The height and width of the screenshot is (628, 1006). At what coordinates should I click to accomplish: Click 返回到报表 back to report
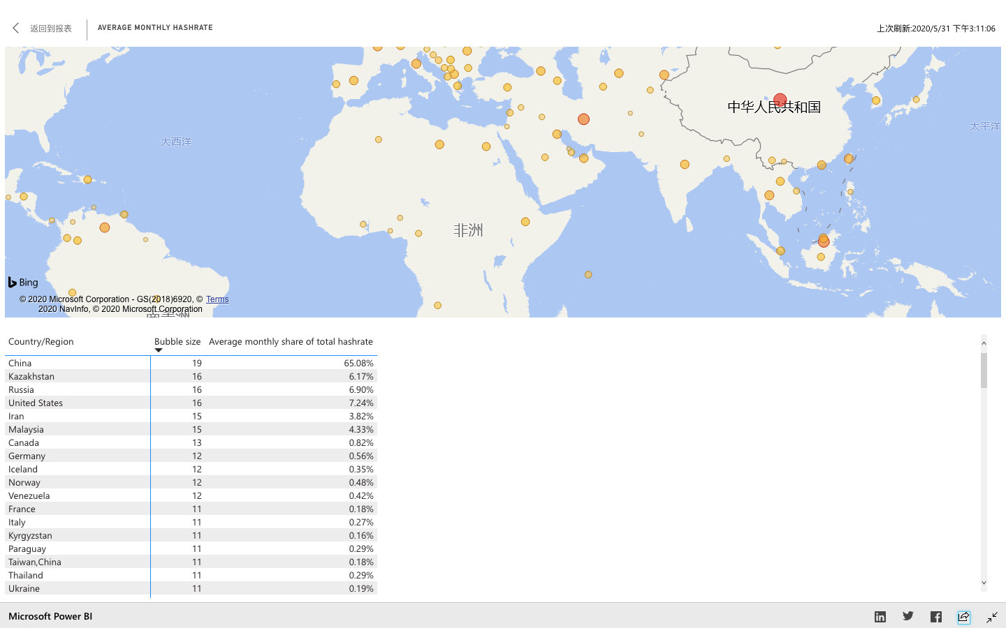51,29
